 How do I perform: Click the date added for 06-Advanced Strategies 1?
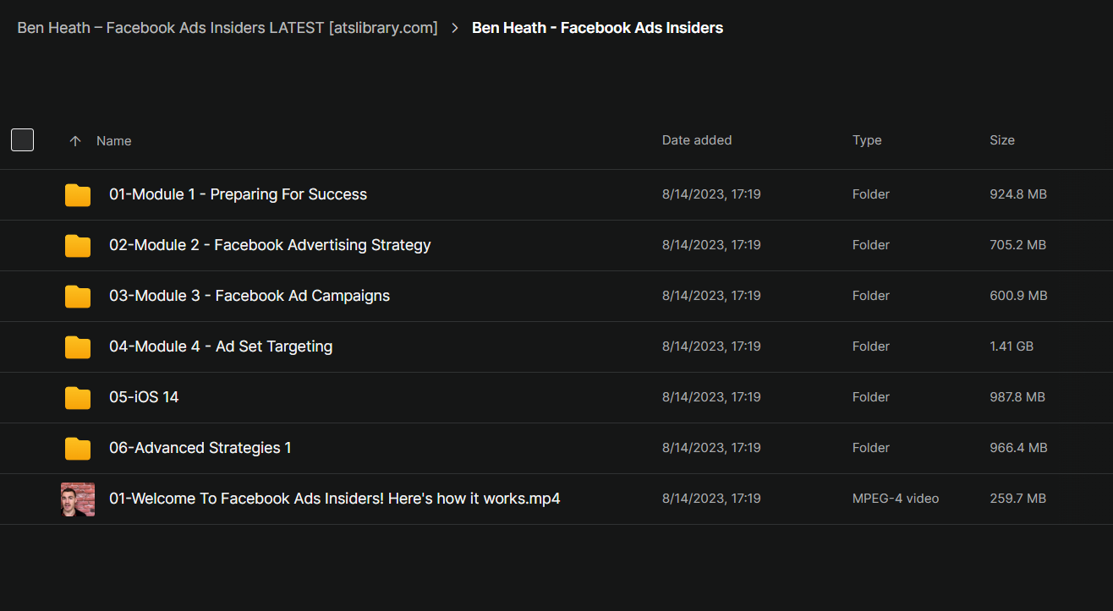711,448
